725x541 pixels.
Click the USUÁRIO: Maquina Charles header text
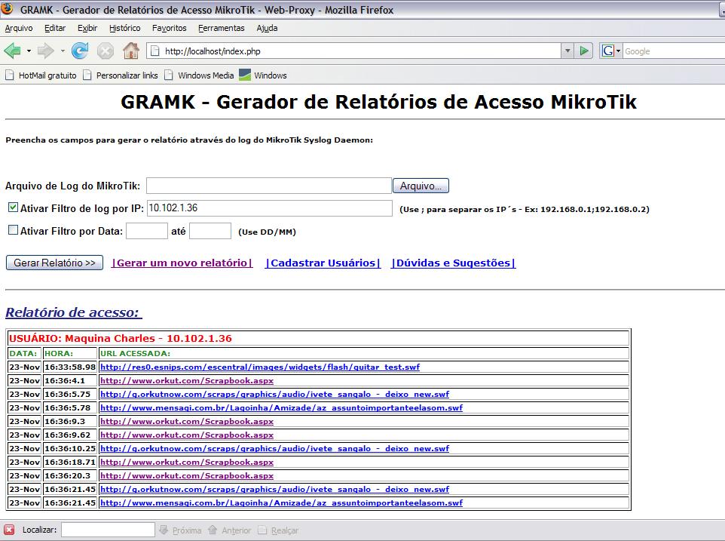coord(121,338)
